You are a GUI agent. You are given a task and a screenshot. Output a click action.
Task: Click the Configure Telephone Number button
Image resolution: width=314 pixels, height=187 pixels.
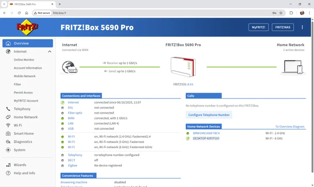[209, 115]
